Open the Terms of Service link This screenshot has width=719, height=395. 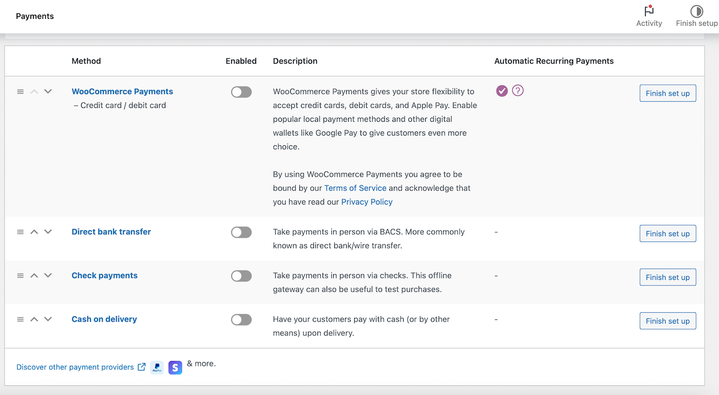(355, 188)
